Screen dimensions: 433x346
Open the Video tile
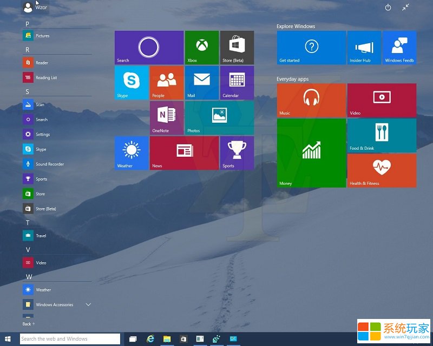(x=382, y=101)
